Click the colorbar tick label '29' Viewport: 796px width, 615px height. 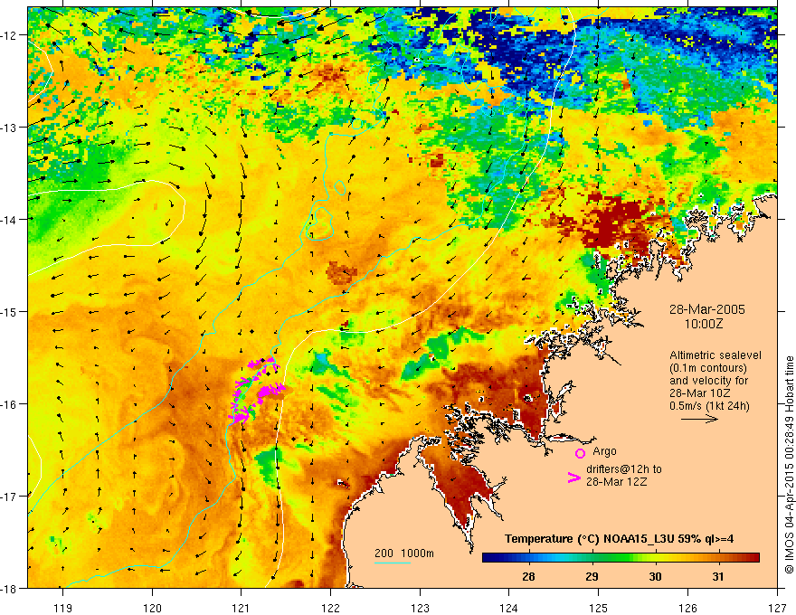592,576
